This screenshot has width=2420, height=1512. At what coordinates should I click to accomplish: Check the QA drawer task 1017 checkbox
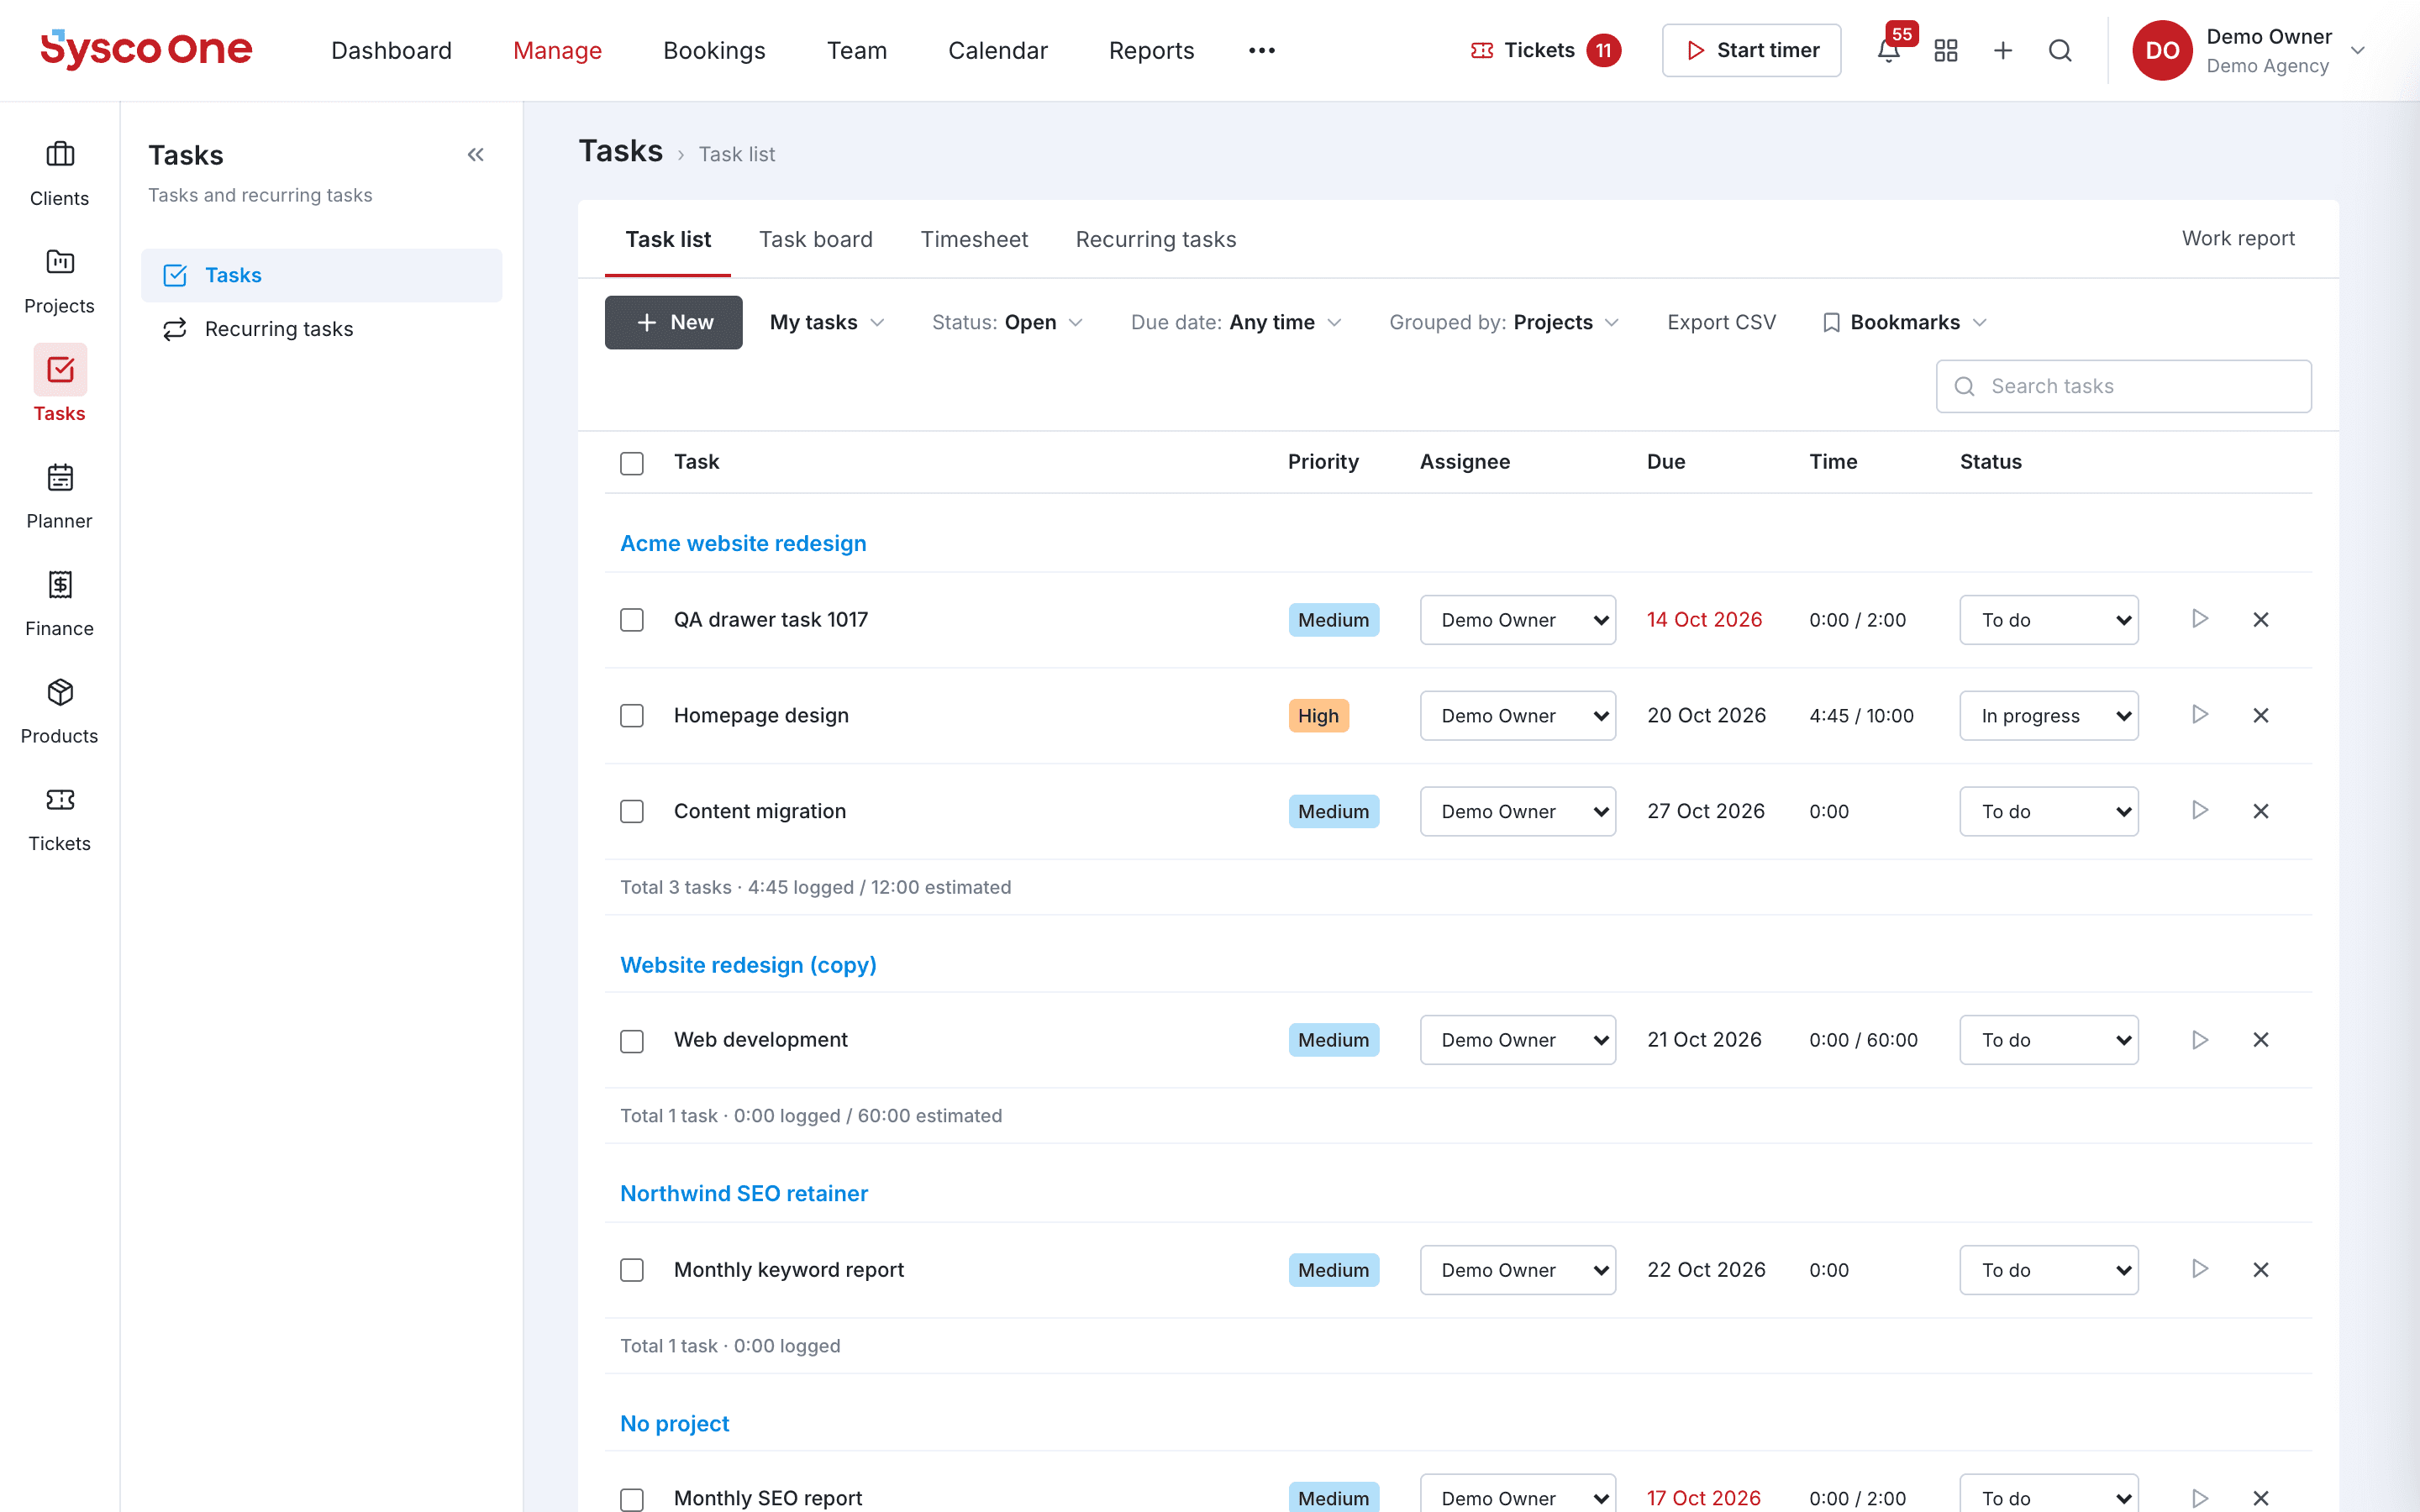[x=631, y=620]
